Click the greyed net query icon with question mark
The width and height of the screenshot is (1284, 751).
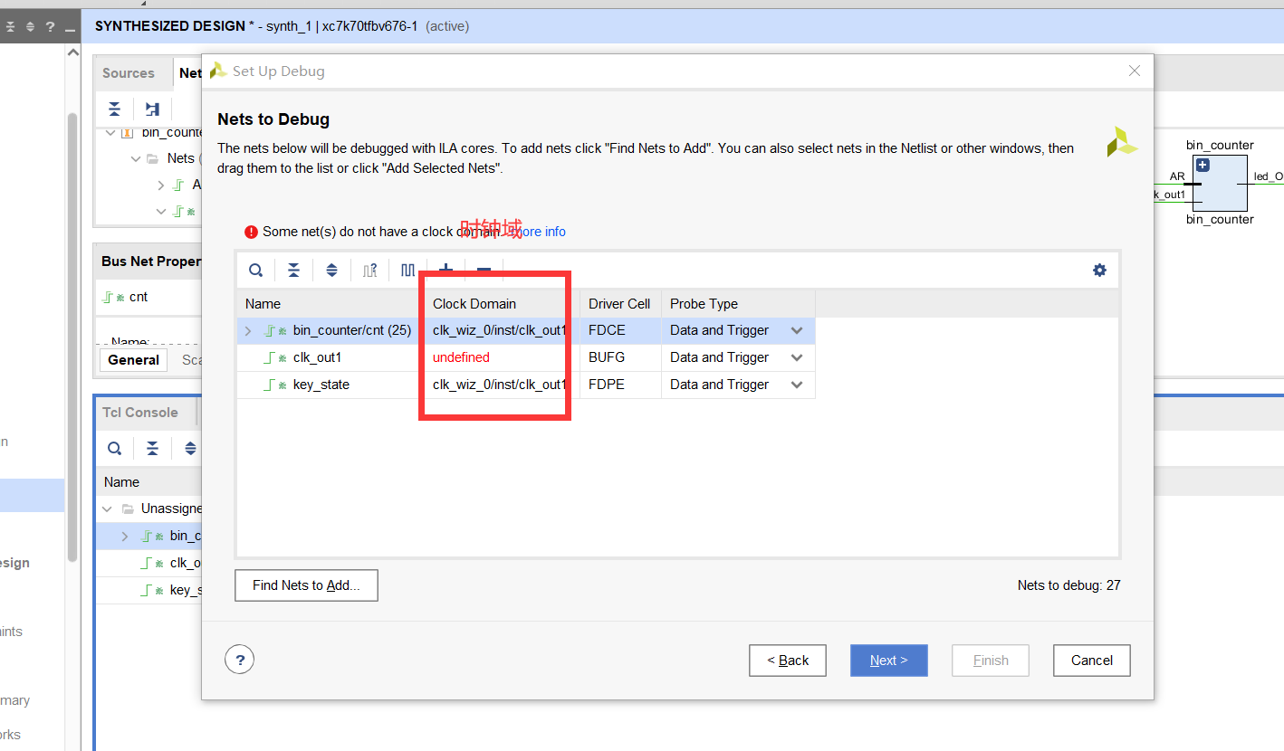click(370, 271)
